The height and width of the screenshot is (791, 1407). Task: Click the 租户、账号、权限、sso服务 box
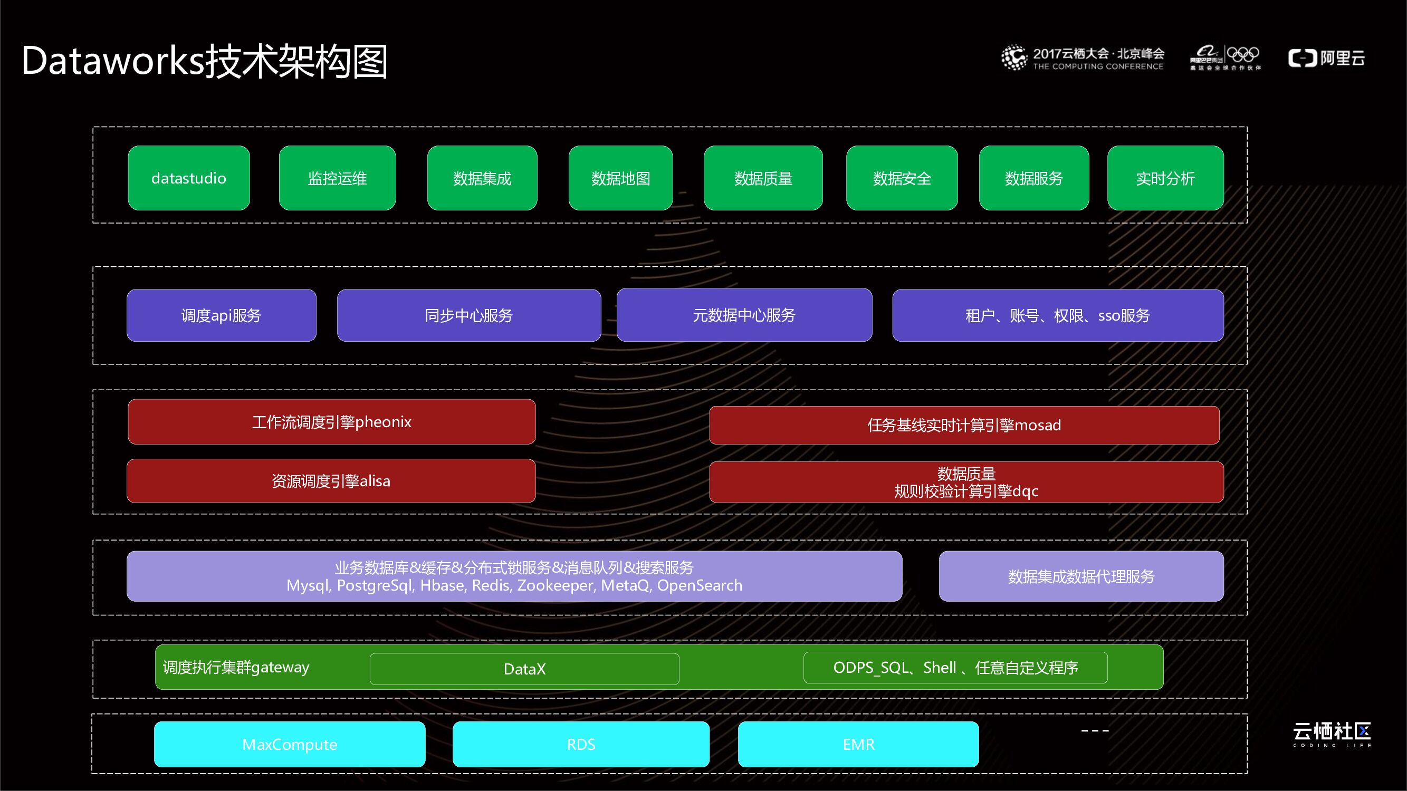(x=1057, y=315)
